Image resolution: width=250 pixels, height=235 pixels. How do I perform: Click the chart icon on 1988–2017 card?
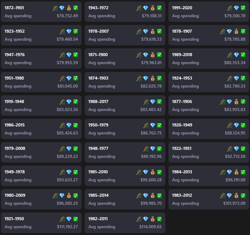pyautogui.click(x=146, y=102)
